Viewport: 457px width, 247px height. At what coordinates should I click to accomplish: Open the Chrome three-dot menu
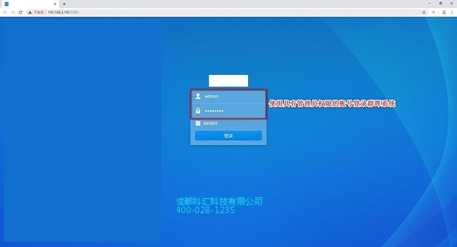452,12
